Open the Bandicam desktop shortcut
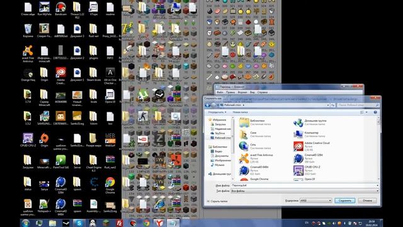This screenshot has width=403, height=227. pos(60,9)
